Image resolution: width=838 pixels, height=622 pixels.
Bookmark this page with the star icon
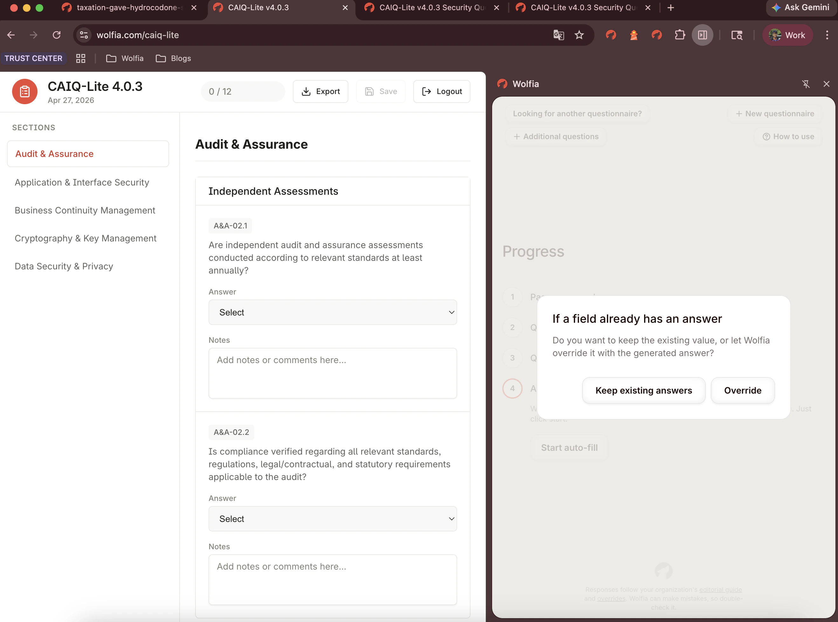tap(580, 35)
